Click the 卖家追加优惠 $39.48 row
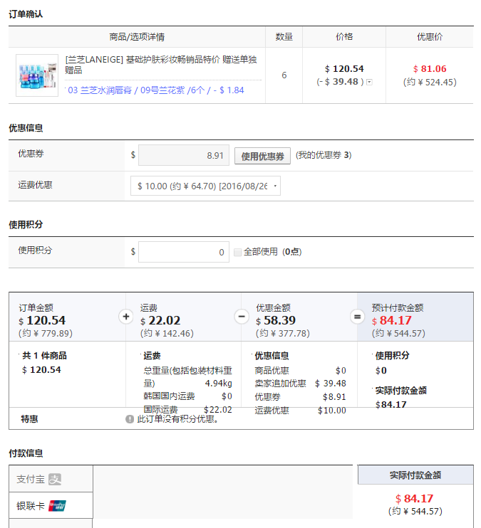The height and width of the screenshot is (528, 481). point(300,384)
